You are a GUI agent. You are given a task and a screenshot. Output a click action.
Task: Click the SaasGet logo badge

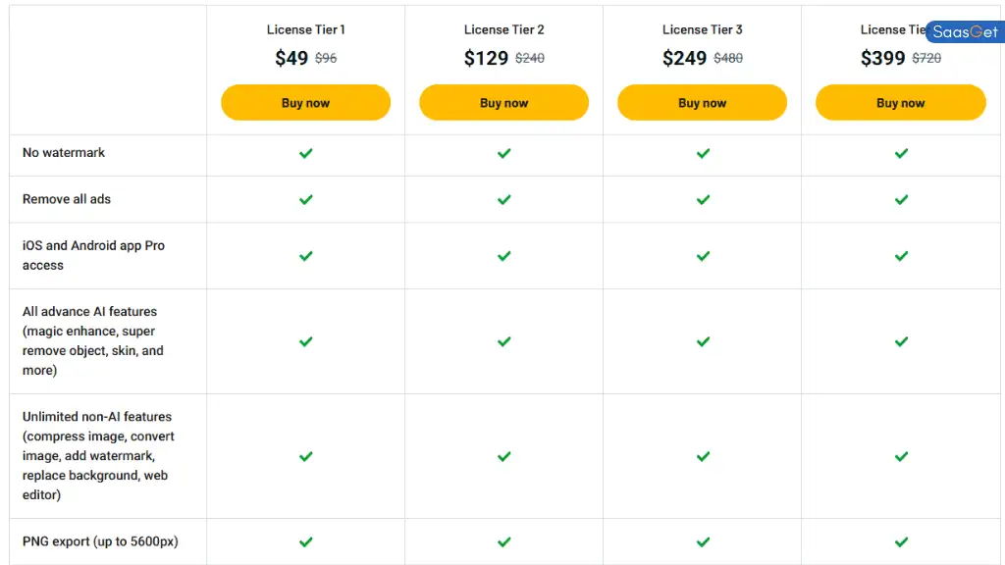pyautogui.click(x=965, y=32)
